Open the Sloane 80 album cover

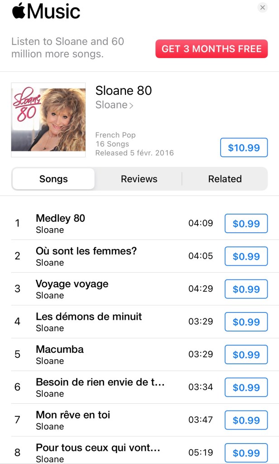tap(48, 120)
